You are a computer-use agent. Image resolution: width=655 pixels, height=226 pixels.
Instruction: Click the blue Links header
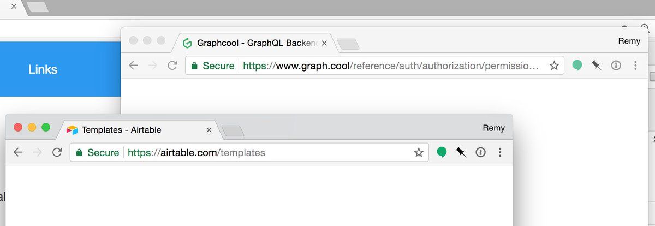click(x=43, y=69)
